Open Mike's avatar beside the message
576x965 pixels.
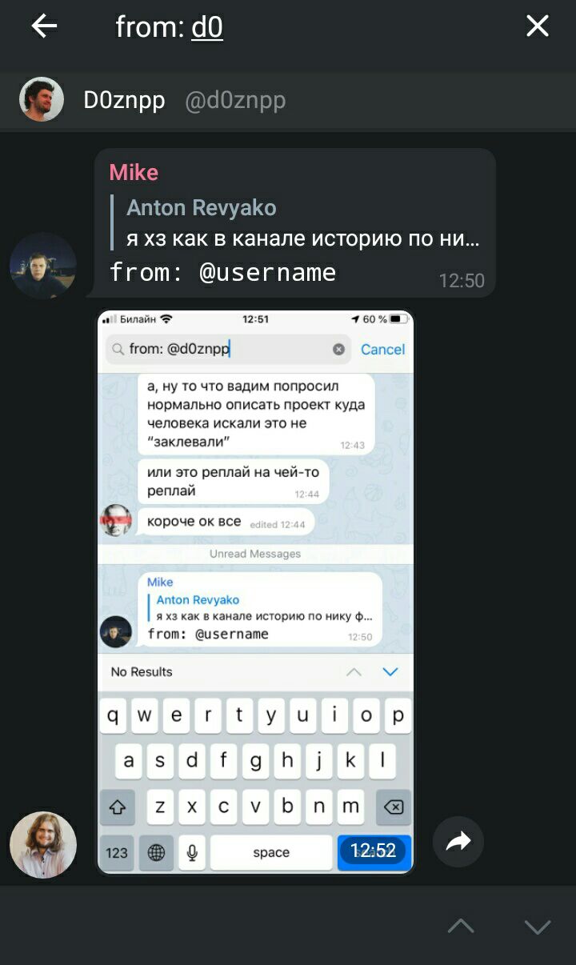pos(43,266)
